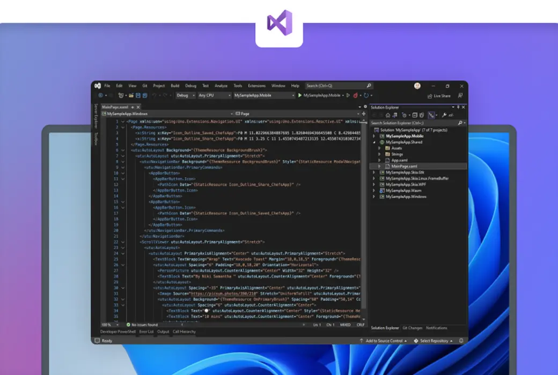
Task: Click the Search magnifier in title bar
Action: click(369, 86)
